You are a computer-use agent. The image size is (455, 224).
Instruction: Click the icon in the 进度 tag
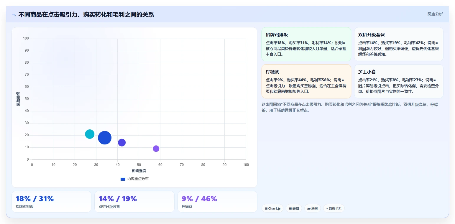click(x=309, y=208)
